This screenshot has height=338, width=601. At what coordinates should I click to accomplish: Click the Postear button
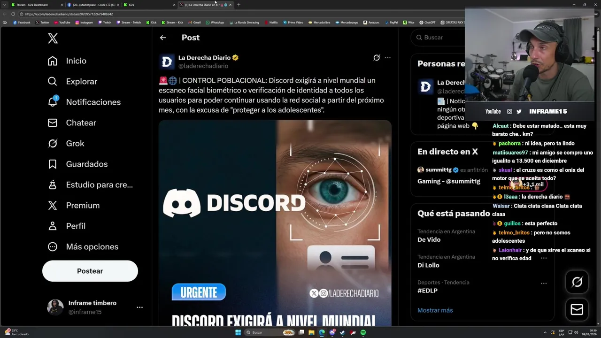[90, 271]
